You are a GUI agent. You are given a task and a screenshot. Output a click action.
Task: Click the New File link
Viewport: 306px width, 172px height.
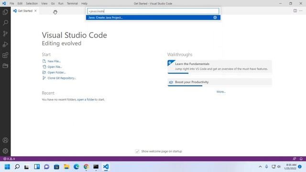tap(54, 61)
